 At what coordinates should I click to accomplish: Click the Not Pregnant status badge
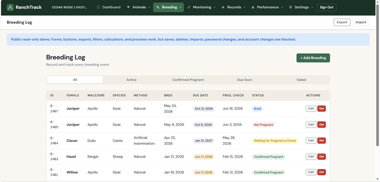(263, 125)
